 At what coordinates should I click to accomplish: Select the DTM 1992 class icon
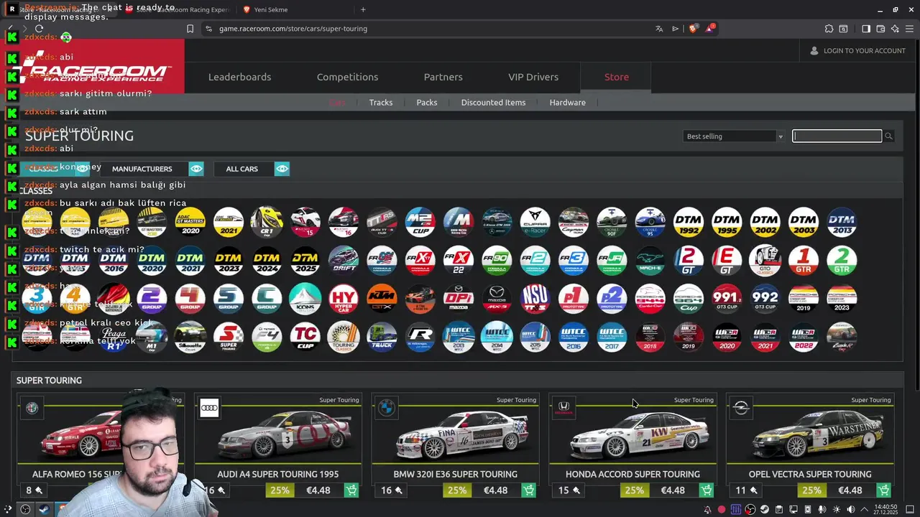(x=689, y=222)
